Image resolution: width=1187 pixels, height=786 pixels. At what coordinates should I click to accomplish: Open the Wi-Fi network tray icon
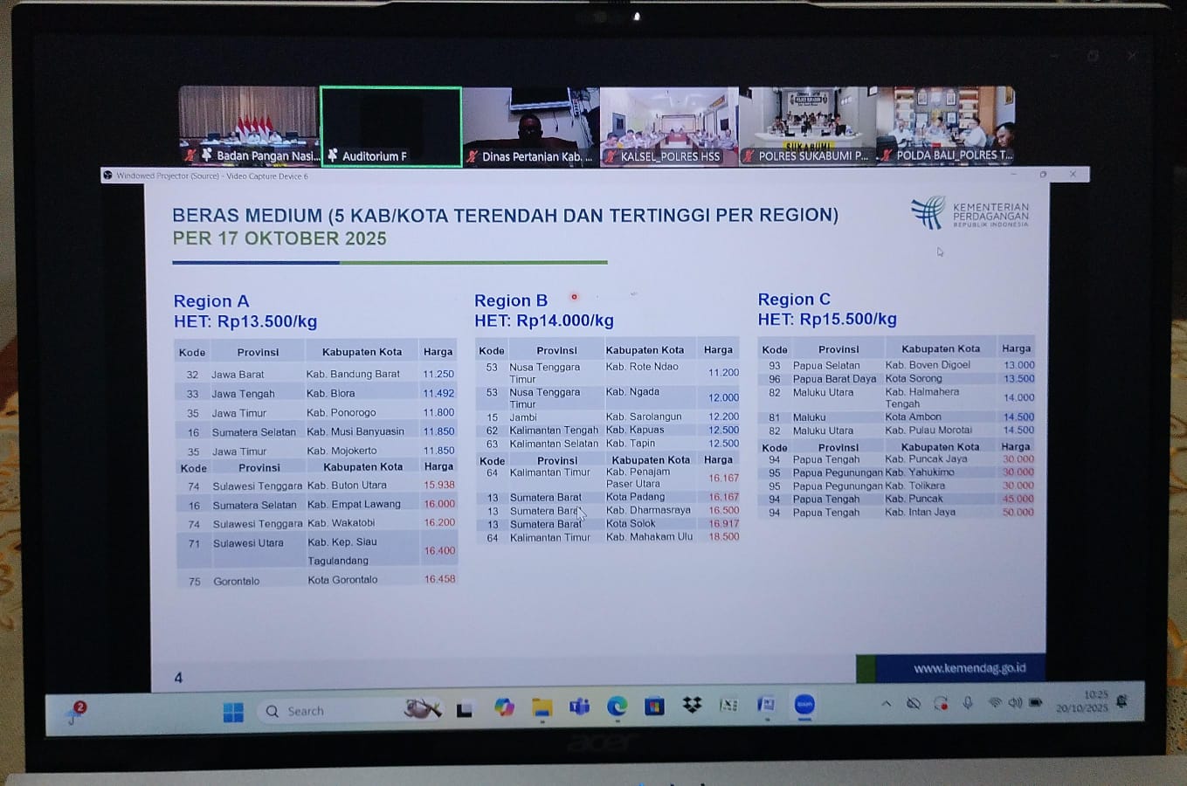(994, 703)
